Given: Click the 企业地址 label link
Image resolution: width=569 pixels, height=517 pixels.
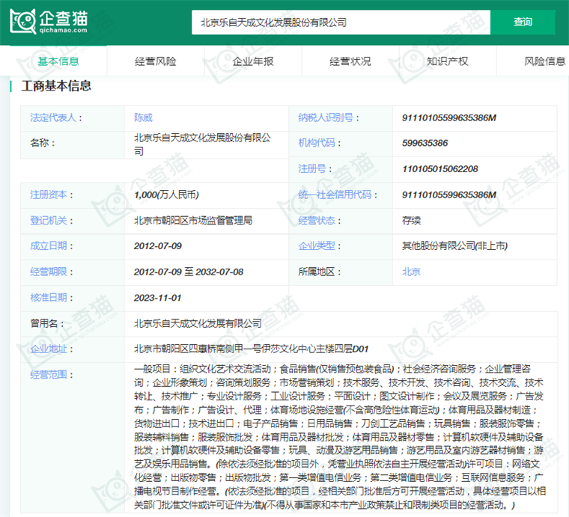Looking at the screenshot, I should pos(49,349).
